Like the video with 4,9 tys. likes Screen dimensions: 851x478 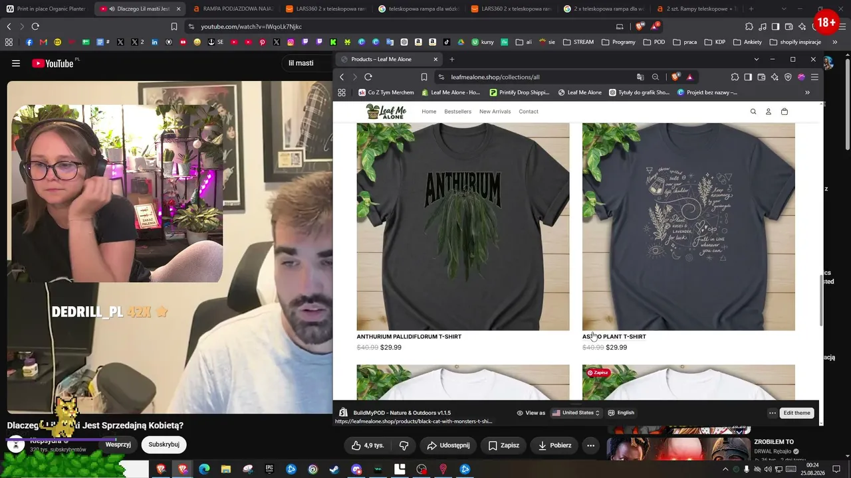(368, 445)
